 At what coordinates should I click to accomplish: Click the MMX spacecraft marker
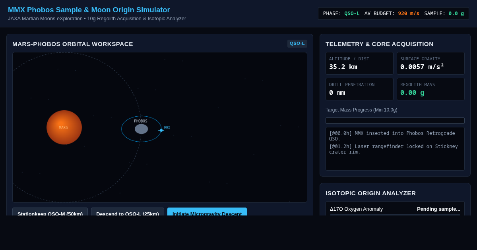coord(161,130)
